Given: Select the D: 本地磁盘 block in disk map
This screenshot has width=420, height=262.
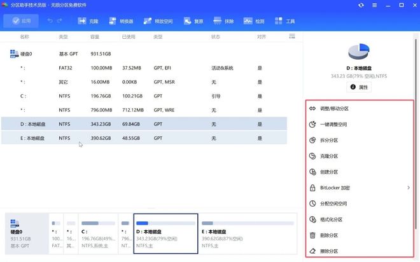Looking at the screenshot, I should 166,233.
